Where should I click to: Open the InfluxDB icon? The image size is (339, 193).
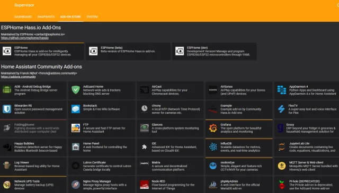[213, 147]
